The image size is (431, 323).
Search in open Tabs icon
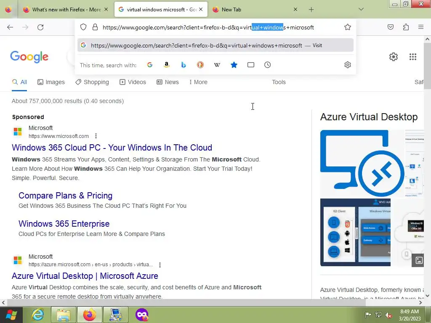point(251,65)
